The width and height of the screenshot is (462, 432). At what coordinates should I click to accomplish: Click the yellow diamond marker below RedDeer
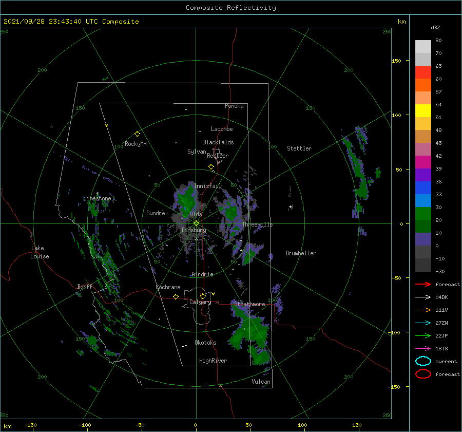tap(211, 167)
